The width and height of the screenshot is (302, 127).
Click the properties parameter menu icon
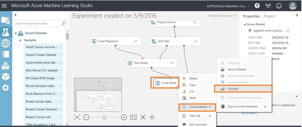[288, 31]
